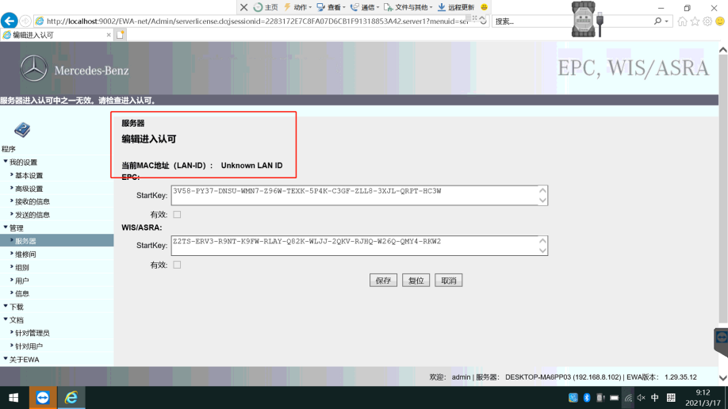Click 远程更新 in TeamViewer toolbar

click(x=456, y=7)
